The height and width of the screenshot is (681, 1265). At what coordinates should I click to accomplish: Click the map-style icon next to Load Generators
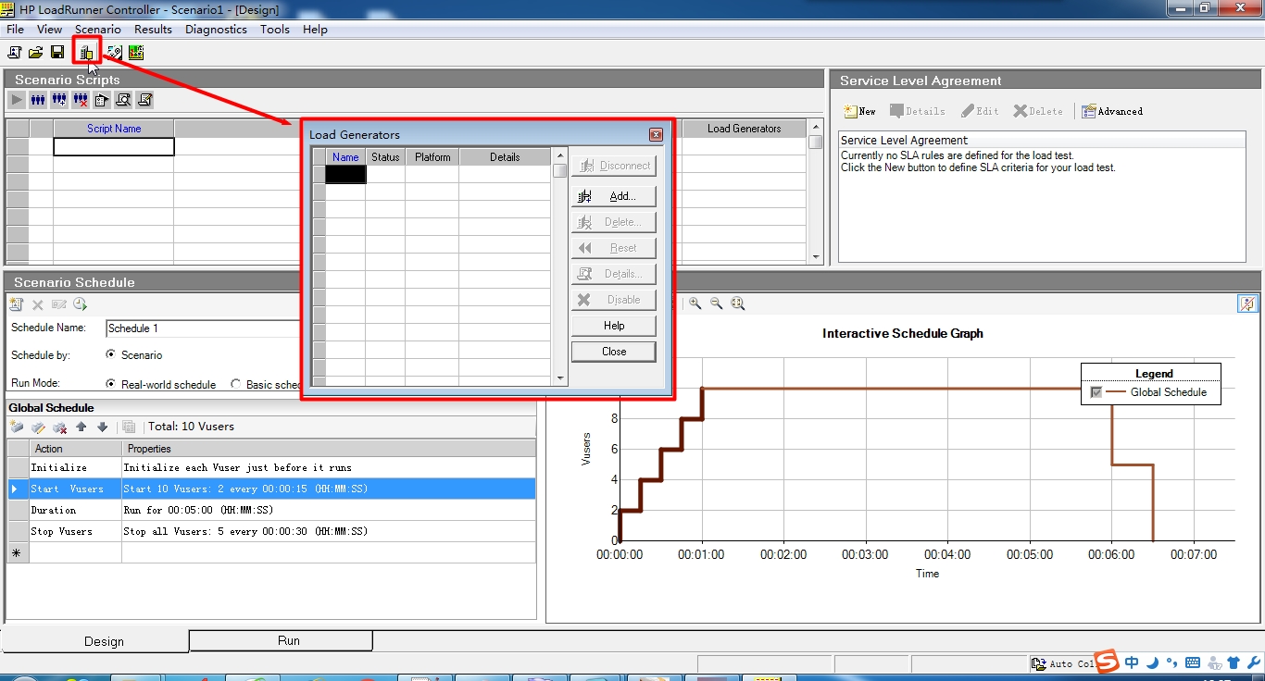115,53
